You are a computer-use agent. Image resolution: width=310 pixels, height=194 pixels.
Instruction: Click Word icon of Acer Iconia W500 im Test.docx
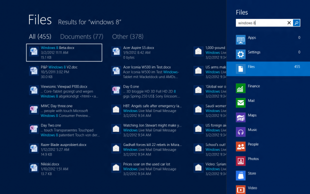[116, 71]
